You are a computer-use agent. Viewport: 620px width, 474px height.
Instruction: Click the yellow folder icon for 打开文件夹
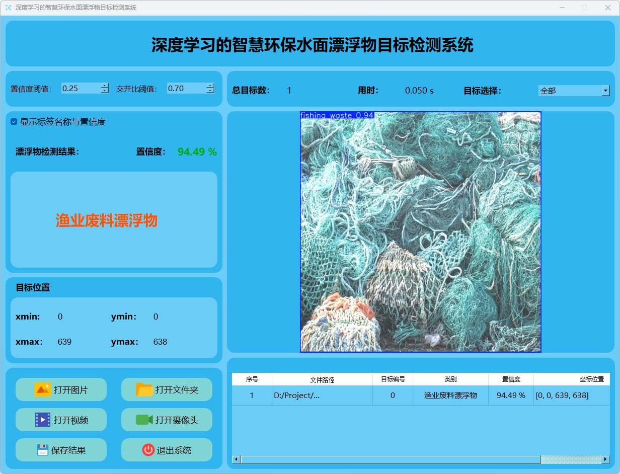[x=144, y=389]
